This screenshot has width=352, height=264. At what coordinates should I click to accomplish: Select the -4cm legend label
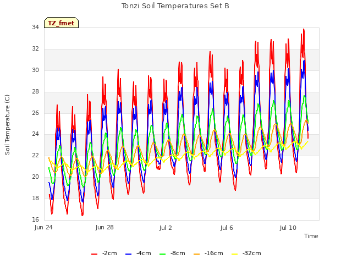click(x=144, y=253)
